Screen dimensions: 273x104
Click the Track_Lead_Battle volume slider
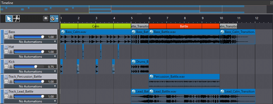(x=29, y=96)
